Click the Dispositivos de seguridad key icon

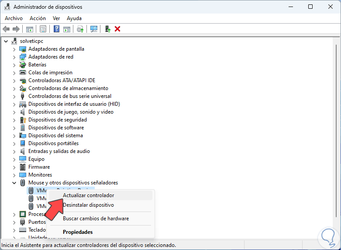(23, 120)
